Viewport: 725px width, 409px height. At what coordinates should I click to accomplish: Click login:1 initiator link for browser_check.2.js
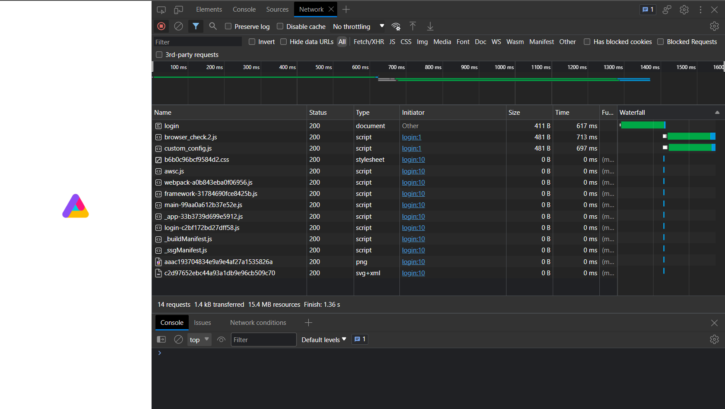tap(412, 137)
